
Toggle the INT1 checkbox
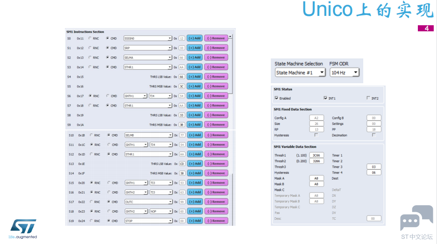point(325,98)
